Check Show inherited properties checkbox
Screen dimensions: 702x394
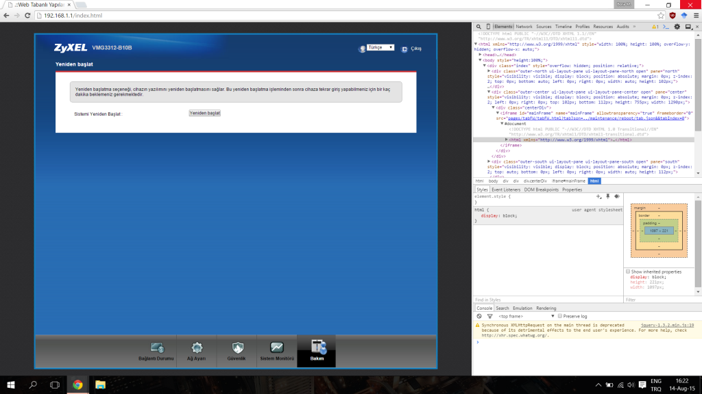[628, 272]
